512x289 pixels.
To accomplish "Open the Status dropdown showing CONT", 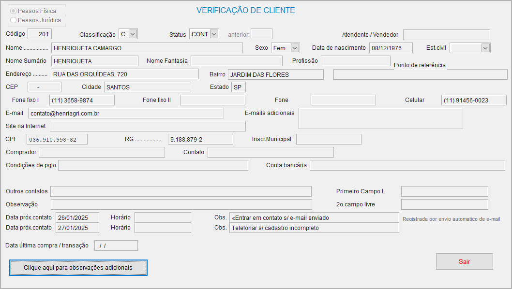I will click(x=214, y=34).
